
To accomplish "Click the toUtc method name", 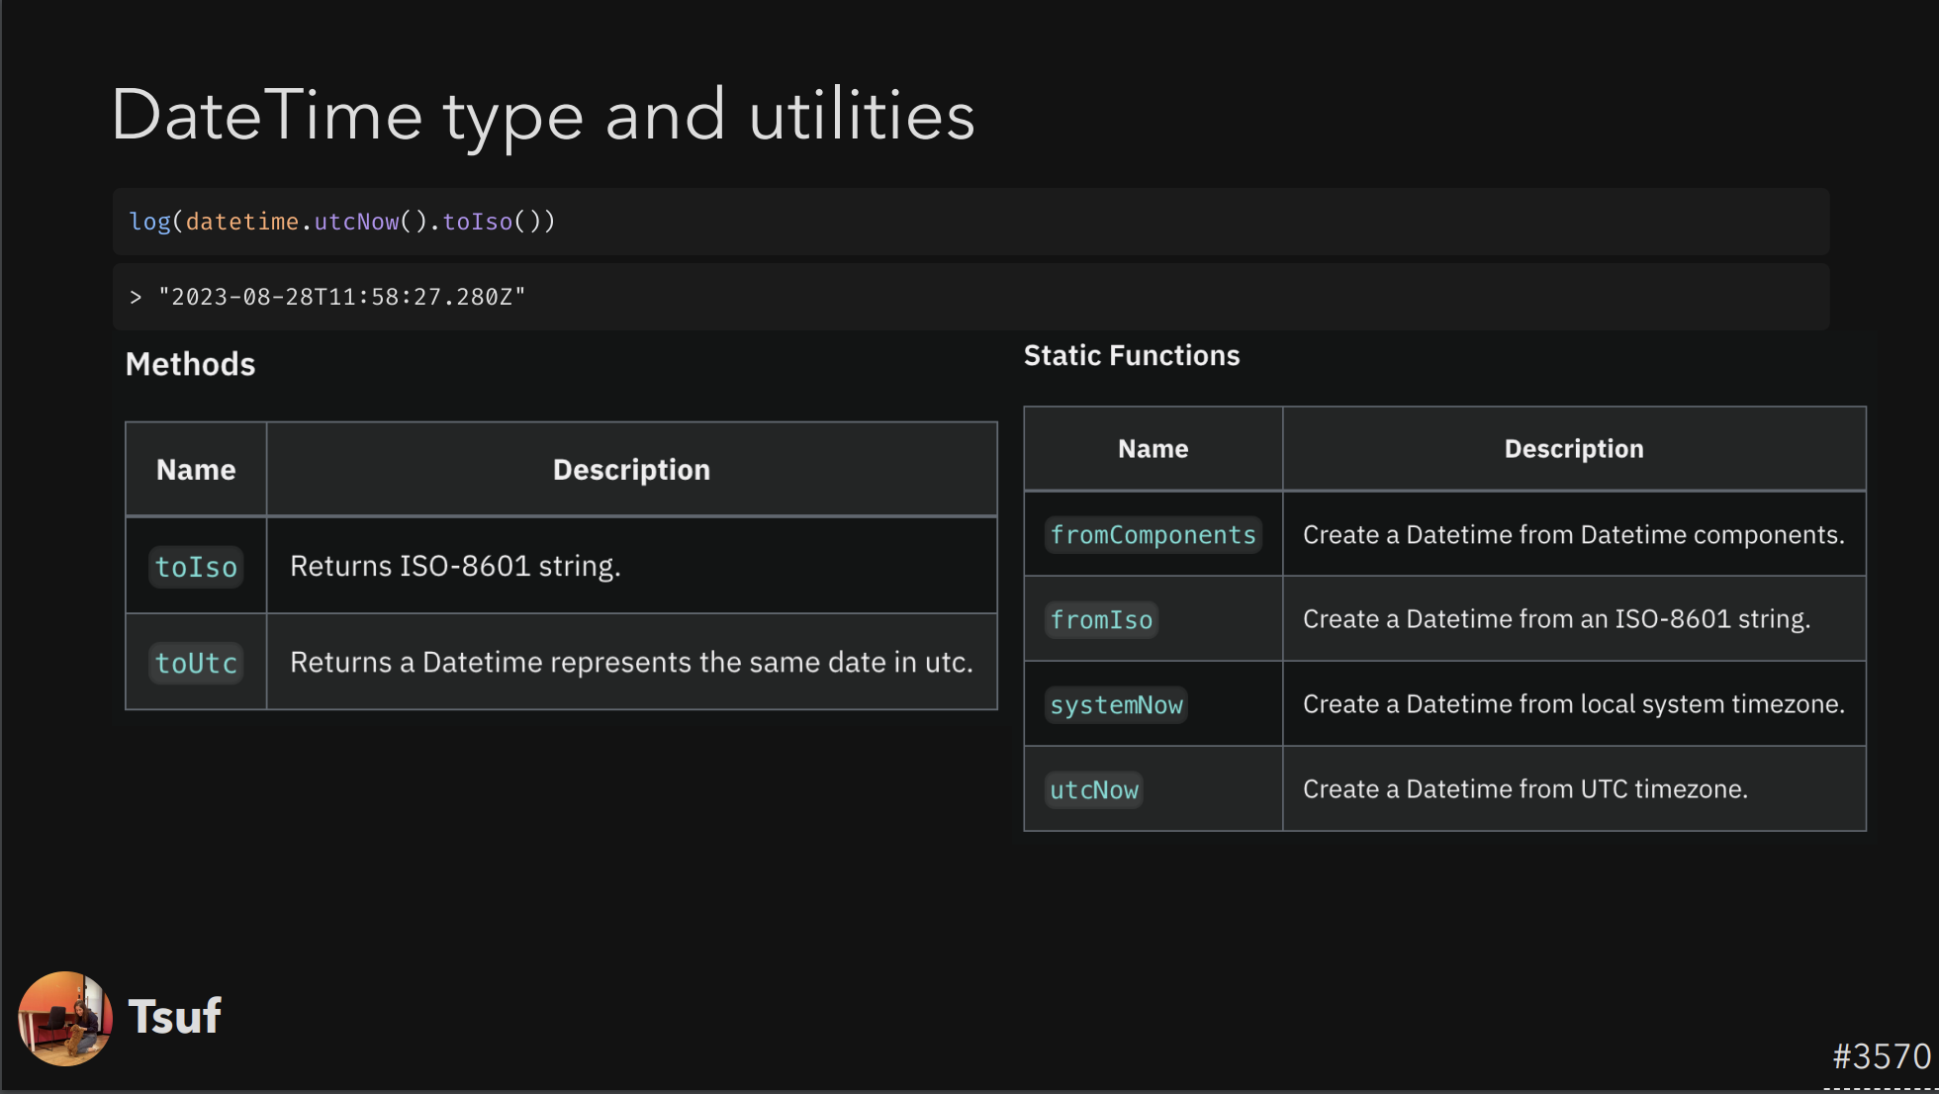I will (x=196, y=663).
